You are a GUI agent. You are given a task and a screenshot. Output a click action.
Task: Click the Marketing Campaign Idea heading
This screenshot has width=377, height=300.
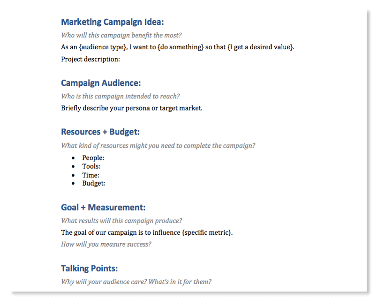(x=112, y=22)
